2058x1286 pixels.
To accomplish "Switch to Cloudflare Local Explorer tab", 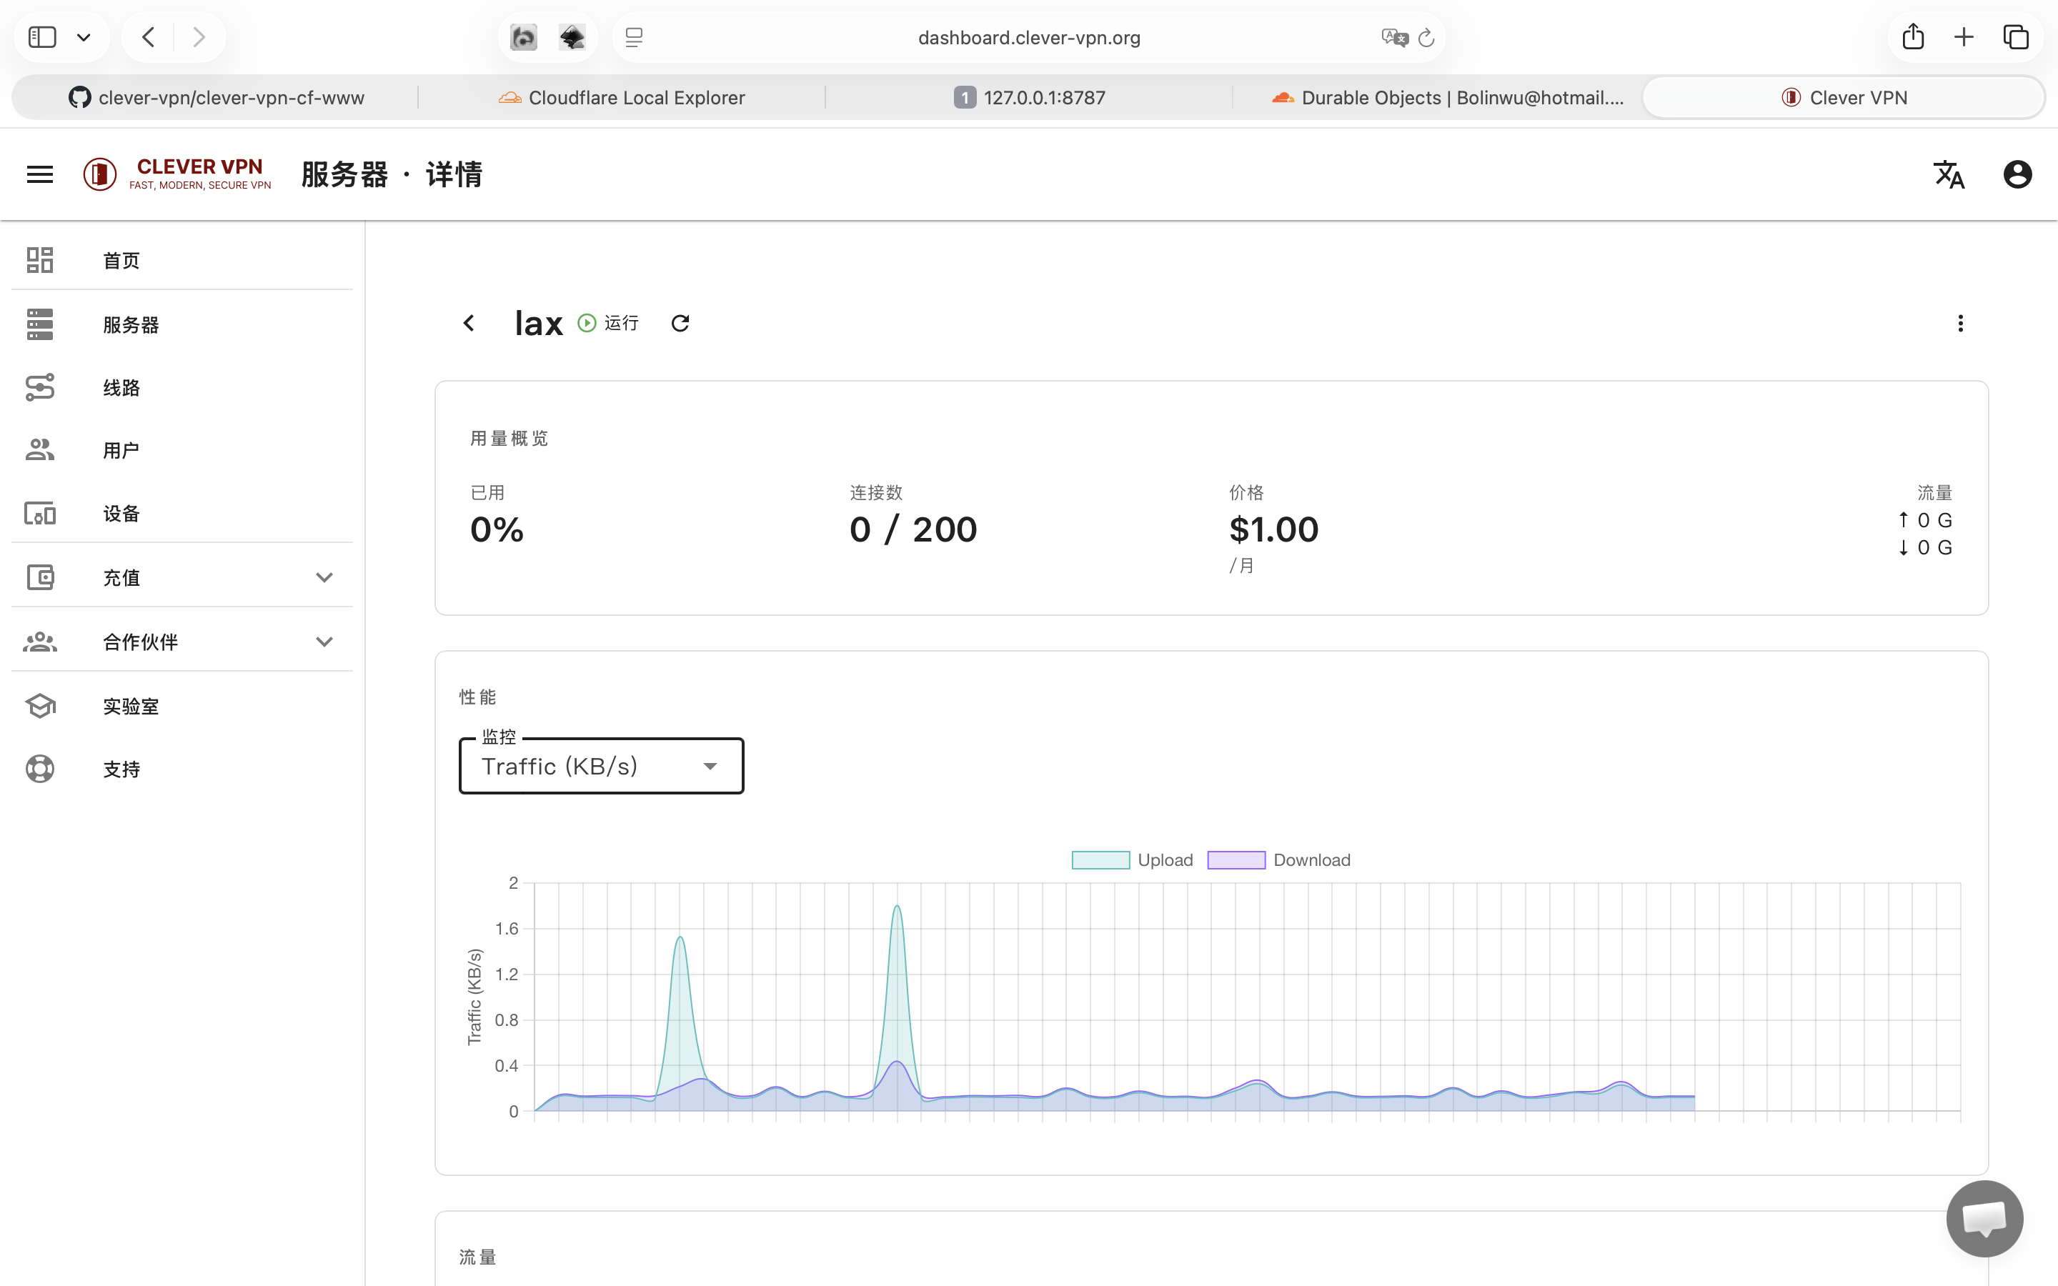I will (622, 98).
